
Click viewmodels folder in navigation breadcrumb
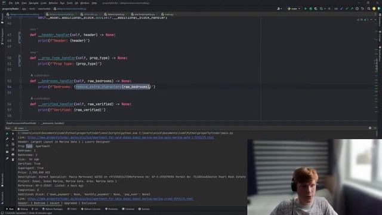point(44,8)
